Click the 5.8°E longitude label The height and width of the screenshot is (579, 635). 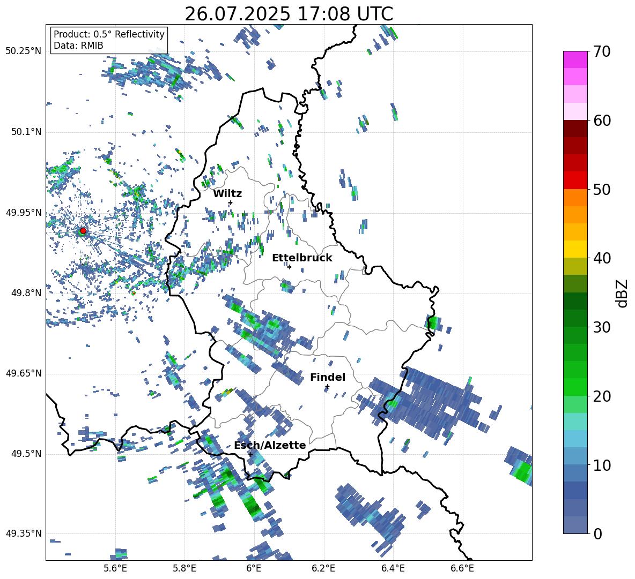184,568
